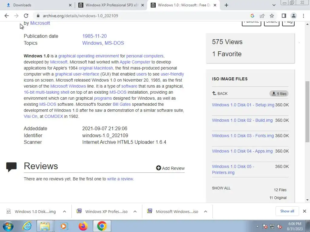This screenshot has width=310, height=232.
Task: Click the network tray icon
Action: (272, 227)
